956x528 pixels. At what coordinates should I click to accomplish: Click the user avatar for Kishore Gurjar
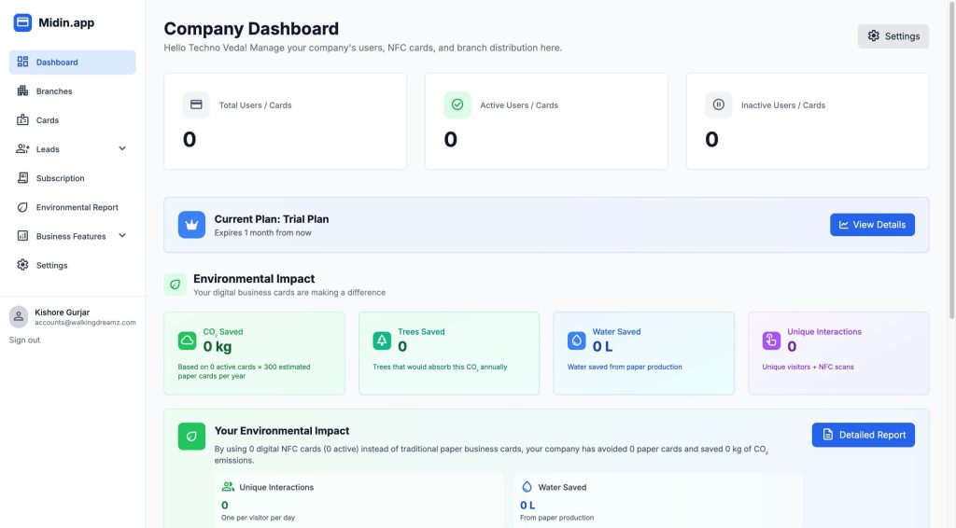coord(19,316)
